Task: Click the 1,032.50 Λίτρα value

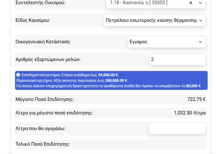Action: click(x=190, y=113)
